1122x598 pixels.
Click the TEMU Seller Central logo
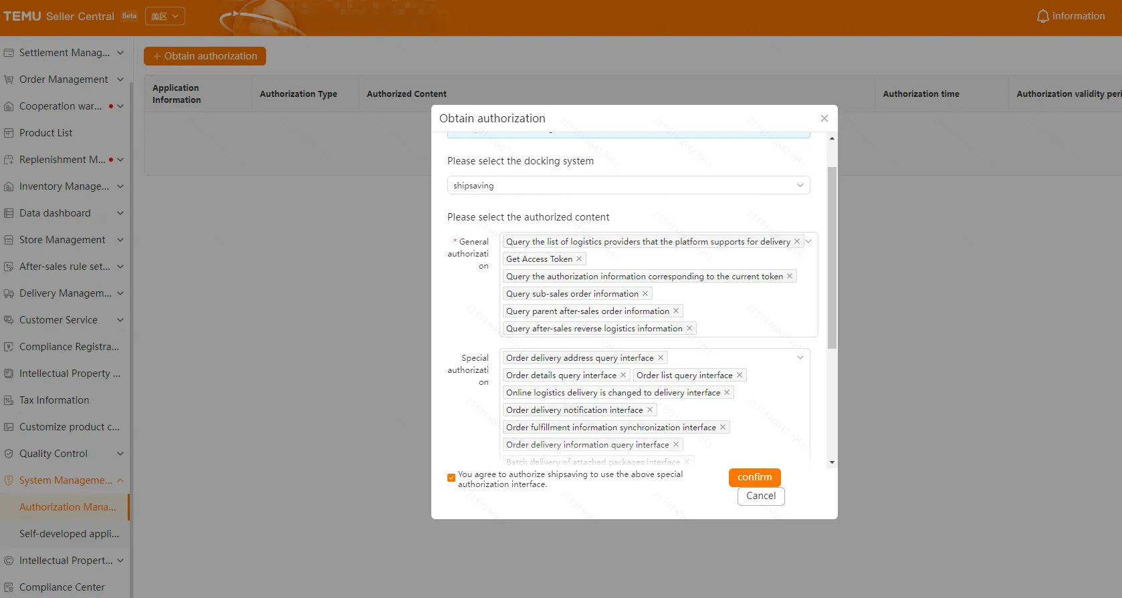pyautogui.click(x=59, y=16)
